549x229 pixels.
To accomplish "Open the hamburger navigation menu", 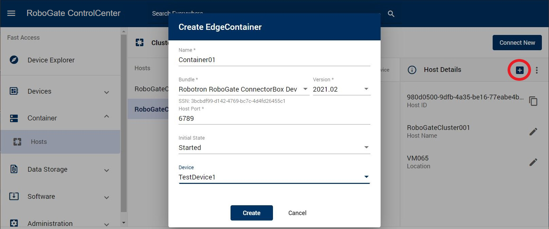I will (x=11, y=13).
